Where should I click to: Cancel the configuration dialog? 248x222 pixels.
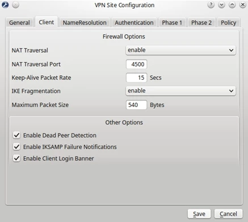pyautogui.click(x=228, y=214)
